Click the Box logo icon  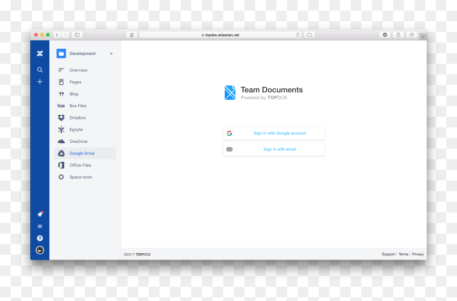[x=61, y=106]
